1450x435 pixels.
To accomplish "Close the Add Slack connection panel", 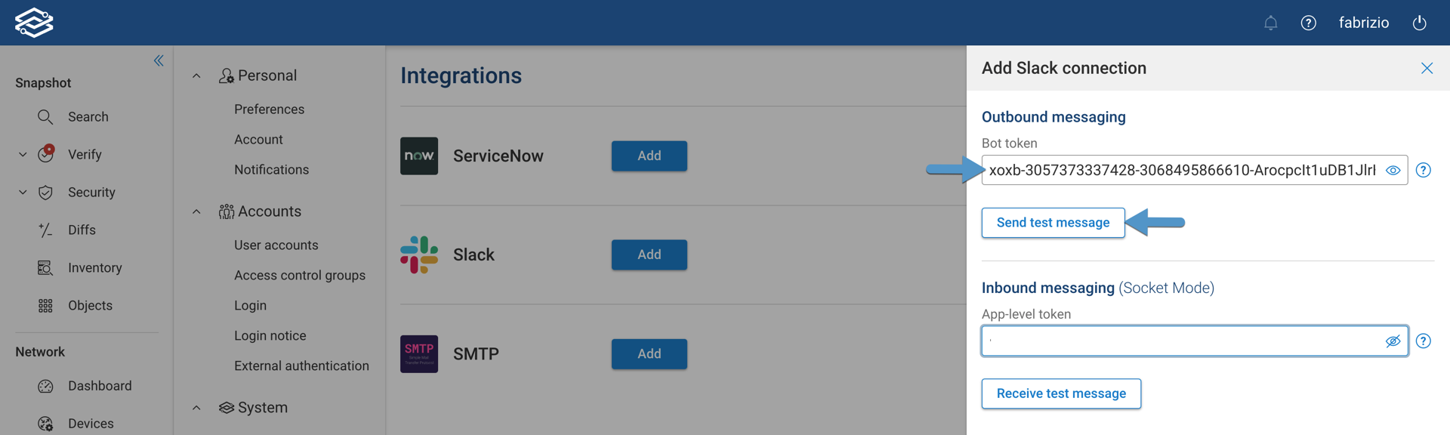I will click(x=1427, y=69).
